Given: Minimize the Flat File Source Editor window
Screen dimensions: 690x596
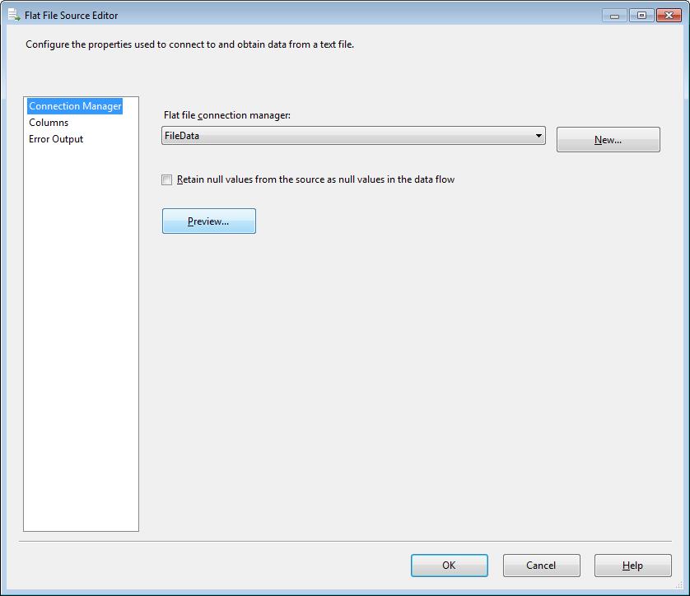Looking at the screenshot, I should point(615,16).
